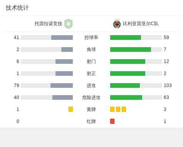The image size is (183, 147).
Task: Click the 红牌 row label
Action: coord(91,121)
